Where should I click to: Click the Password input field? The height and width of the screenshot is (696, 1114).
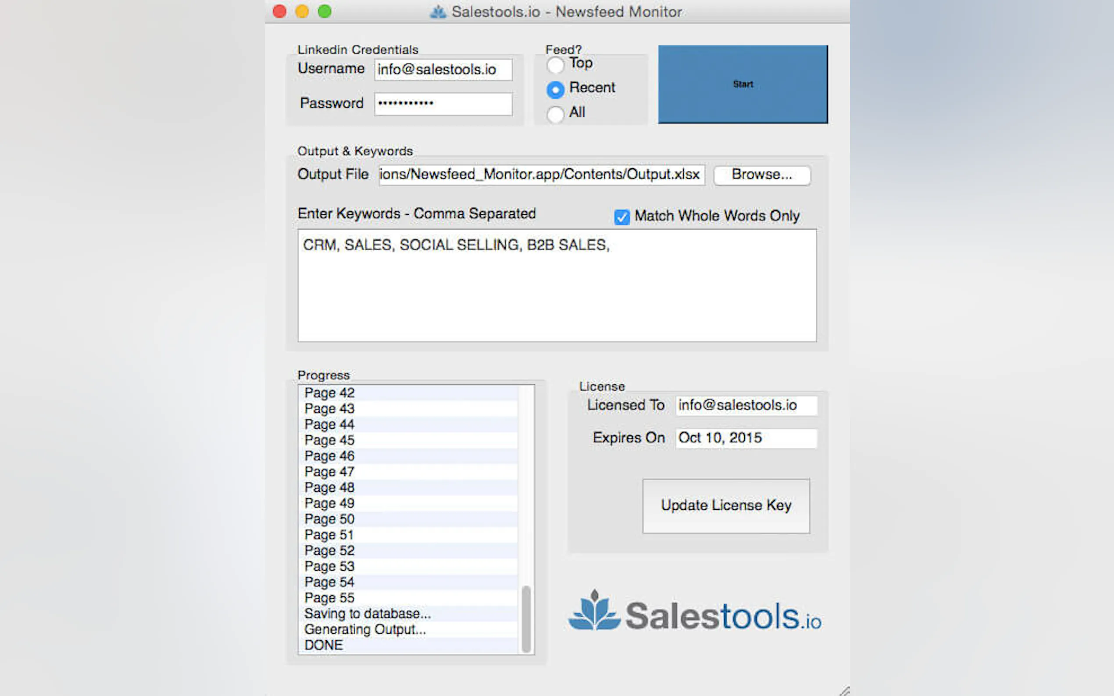[443, 103]
